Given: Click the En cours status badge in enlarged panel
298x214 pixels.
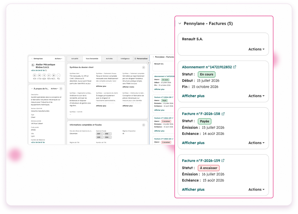Looking at the screenshot, I should tap(207, 74).
